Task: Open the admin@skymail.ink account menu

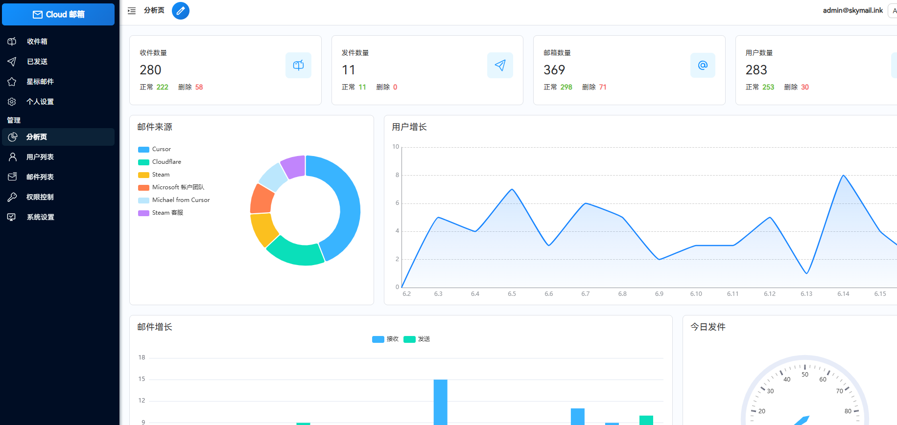Action: click(852, 10)
